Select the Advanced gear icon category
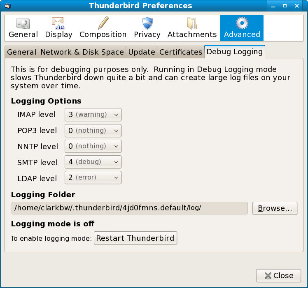Screen dimensions: 308x288 coord(242,28)
